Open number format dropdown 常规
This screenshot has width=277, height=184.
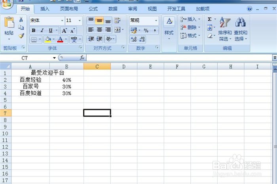(156, 21)
